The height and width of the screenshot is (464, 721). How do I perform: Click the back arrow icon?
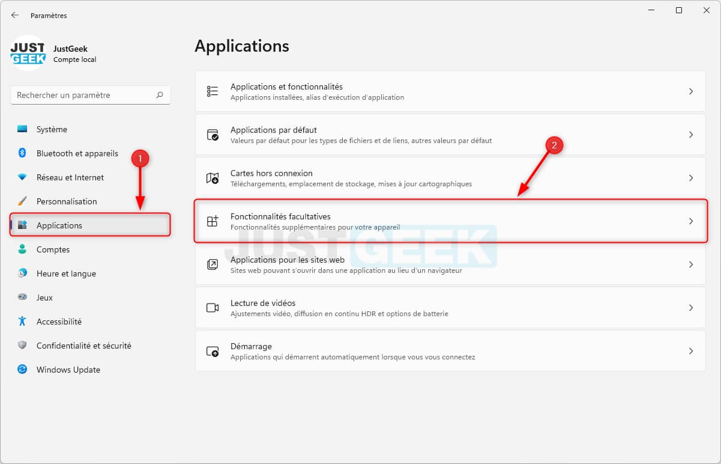14,15
